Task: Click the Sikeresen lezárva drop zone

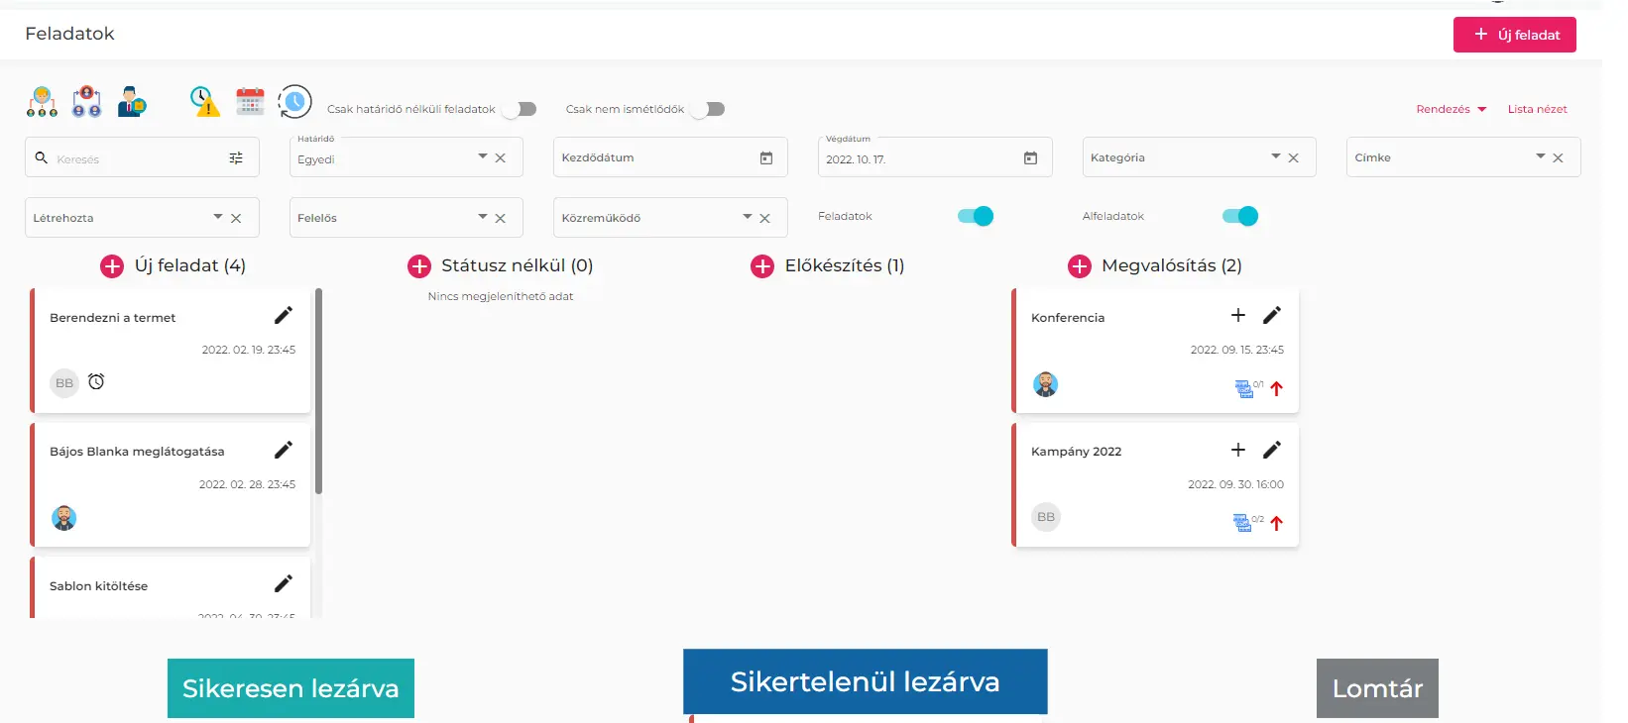Action: point(291,688)
